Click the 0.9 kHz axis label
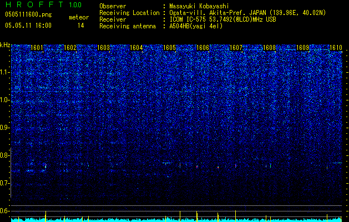This screenshot has width=349, height=222. 5,128
